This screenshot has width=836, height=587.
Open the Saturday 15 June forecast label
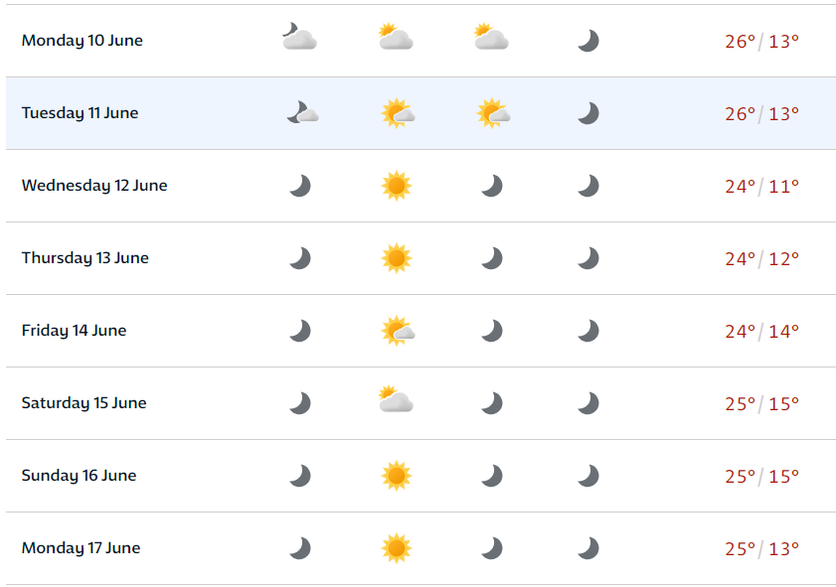(x=84, y=402)
